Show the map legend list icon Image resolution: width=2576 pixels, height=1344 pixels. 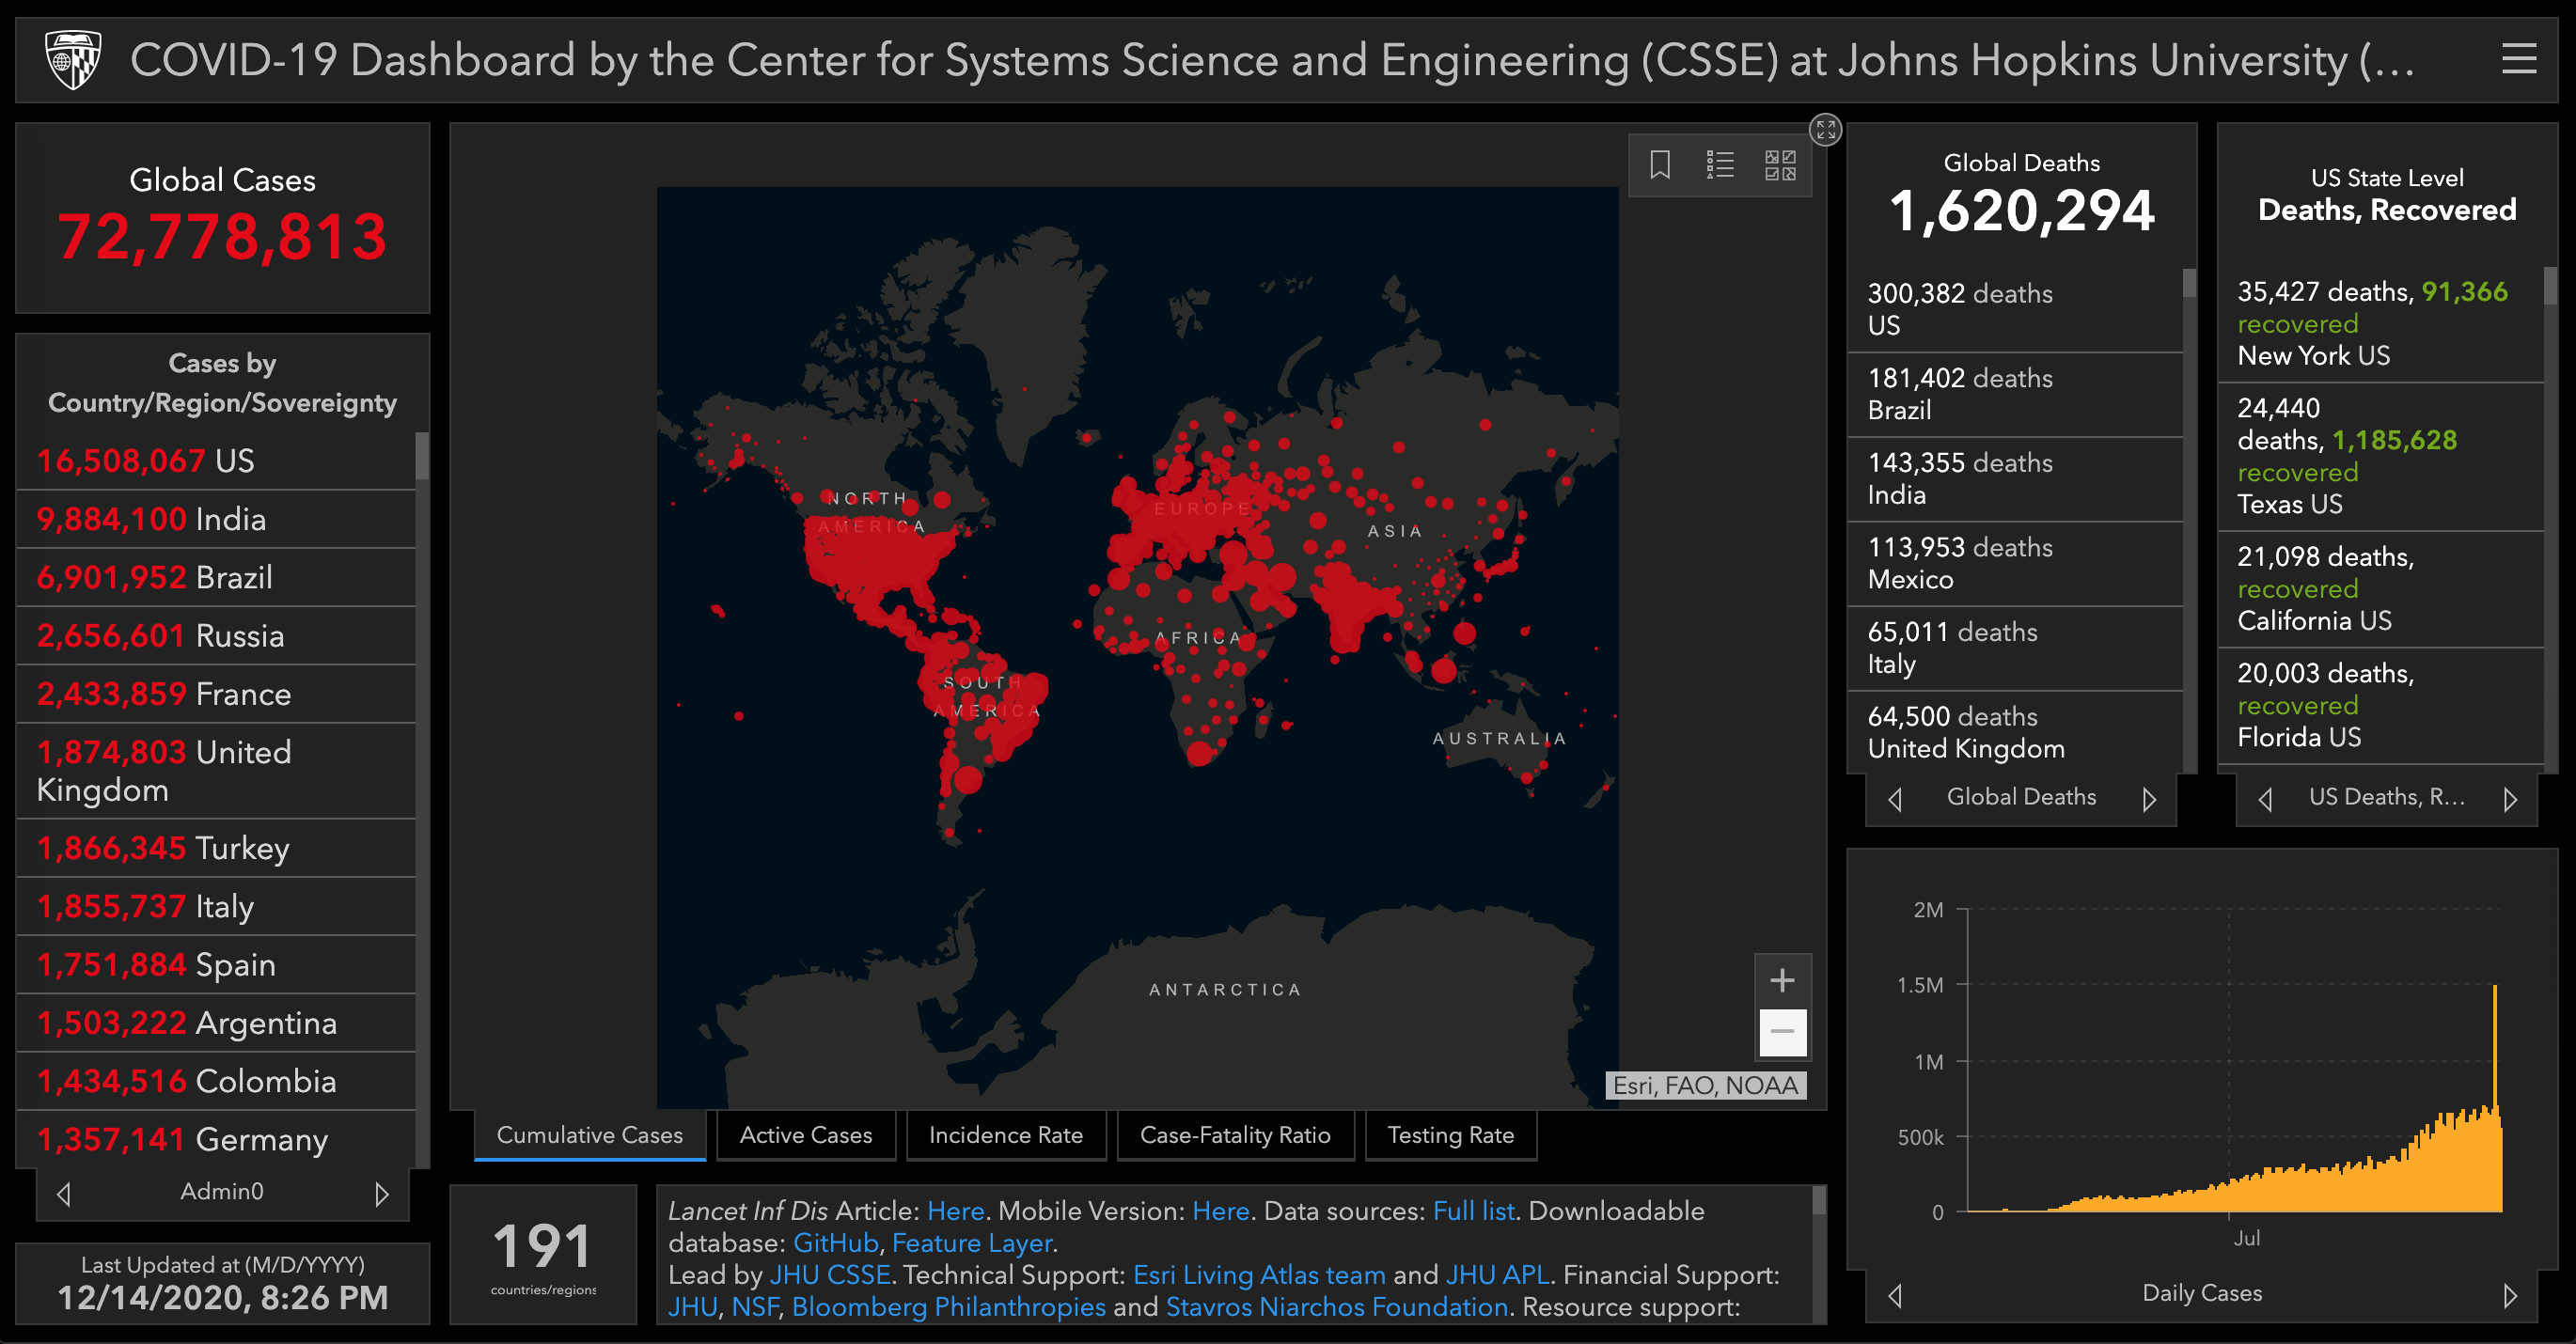click(1720, 164)
